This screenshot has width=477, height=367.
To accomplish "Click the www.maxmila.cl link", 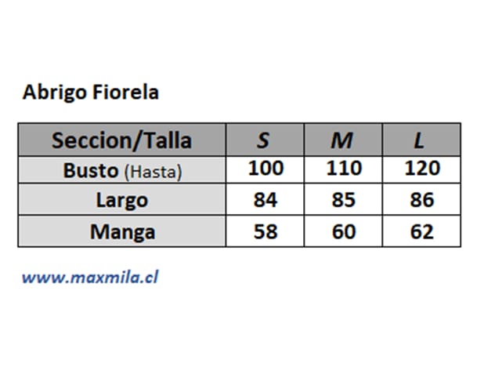I will pyautogui.click(x=90, y=278).
